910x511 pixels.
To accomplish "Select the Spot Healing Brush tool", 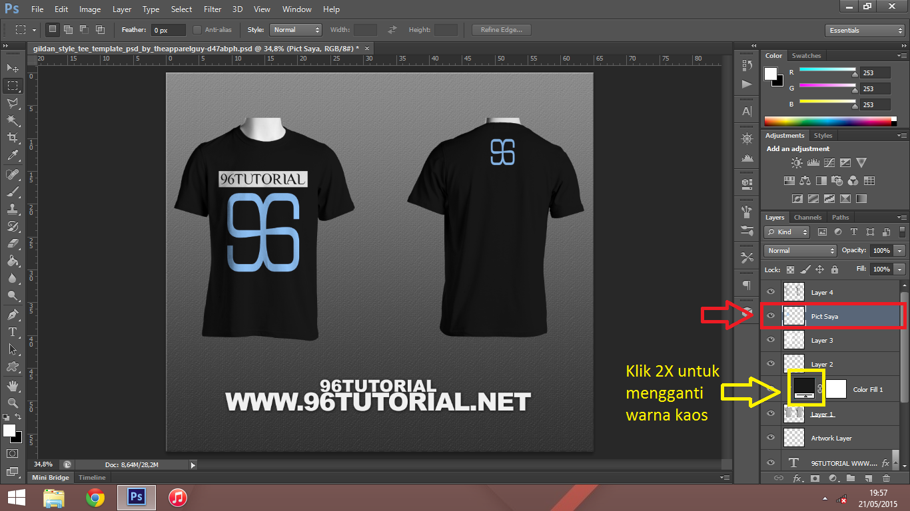I will click(x=13, y=174).
